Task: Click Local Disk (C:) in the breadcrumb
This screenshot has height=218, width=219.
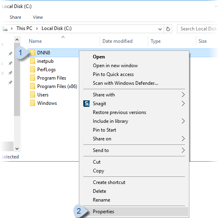Action: [56, 28]
